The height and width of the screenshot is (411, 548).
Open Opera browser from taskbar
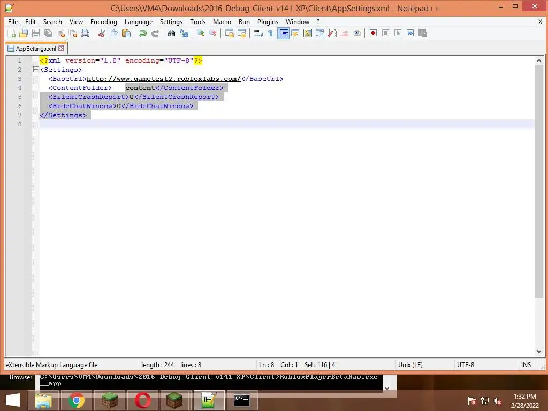(142, 400)
